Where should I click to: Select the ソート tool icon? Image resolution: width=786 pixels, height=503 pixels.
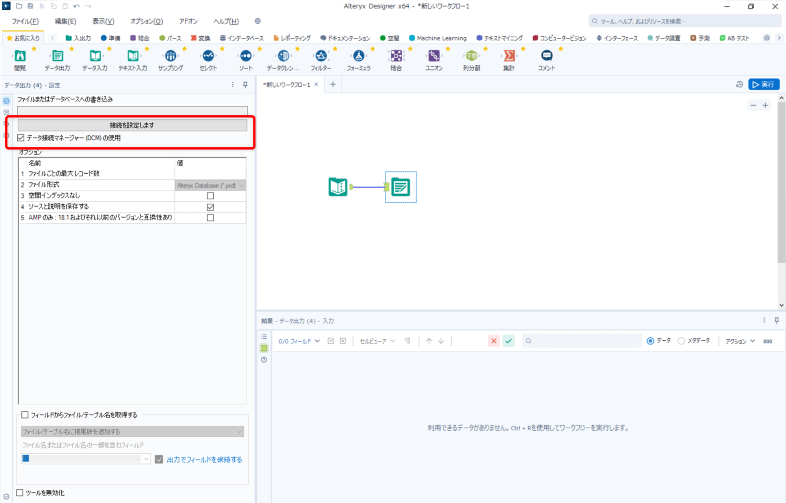click(246, 56)
